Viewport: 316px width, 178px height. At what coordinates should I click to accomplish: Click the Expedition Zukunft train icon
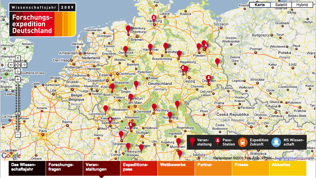tap(242, 142)
